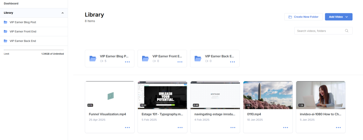
Task: Click the 6:48 duration badge
Action: (196, 105)
